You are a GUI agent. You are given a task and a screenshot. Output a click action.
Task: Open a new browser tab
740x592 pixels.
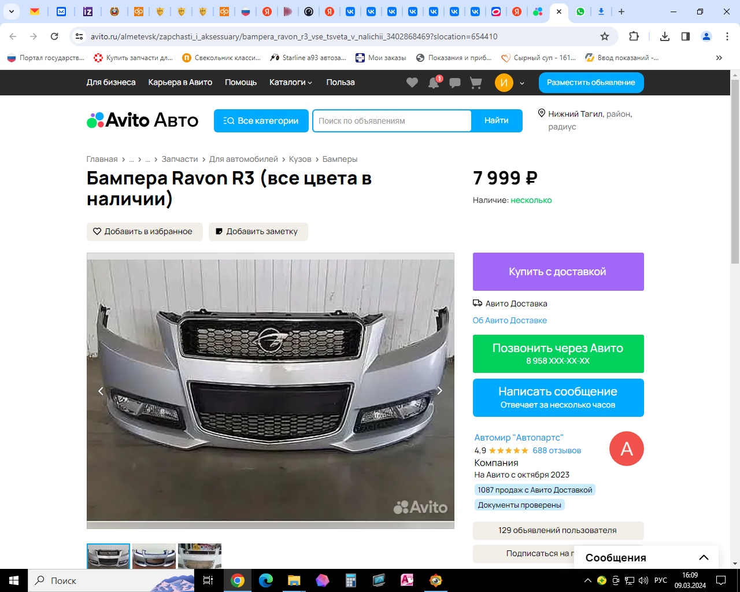click(x=621, y=12)
